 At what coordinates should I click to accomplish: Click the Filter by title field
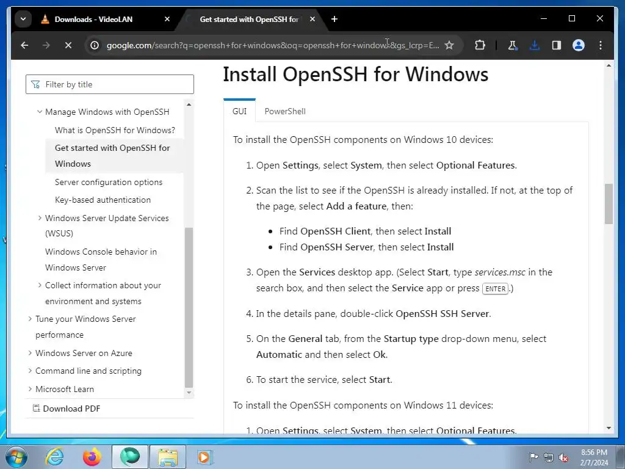[x=110, y=84]
